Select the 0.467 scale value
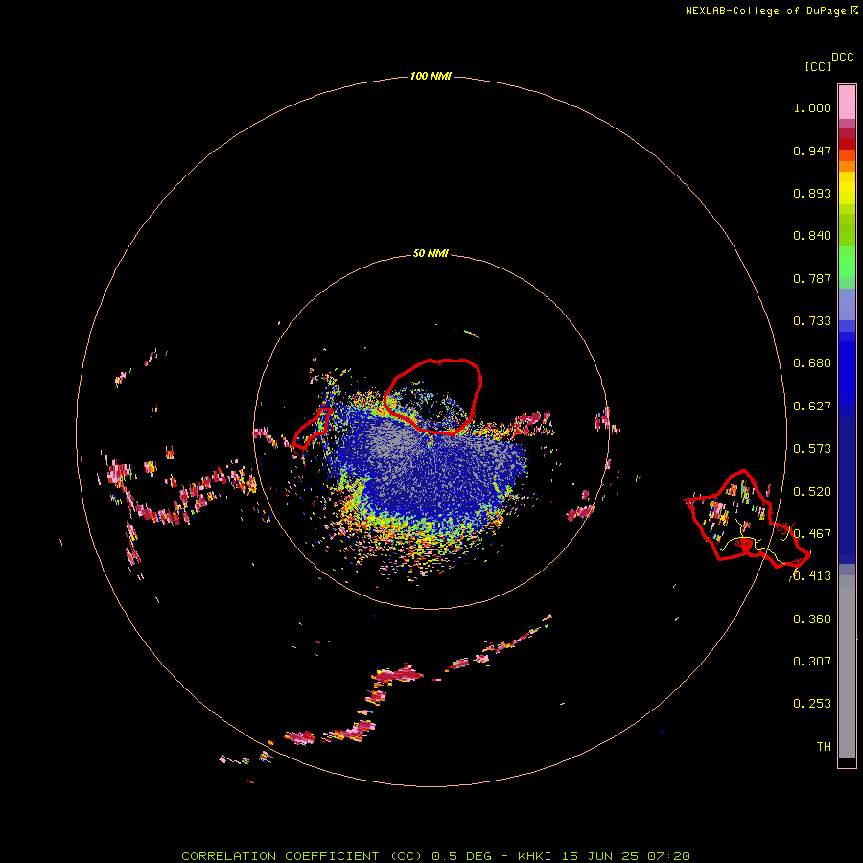This screenshot has width=863, height=863. pyautogui.click(x=812, y=534)
